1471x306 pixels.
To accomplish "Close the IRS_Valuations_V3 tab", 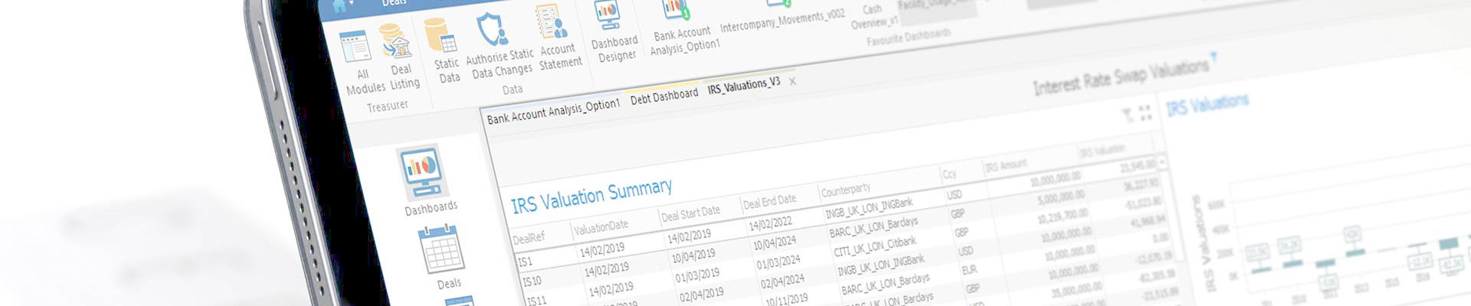I will [792, 81].
